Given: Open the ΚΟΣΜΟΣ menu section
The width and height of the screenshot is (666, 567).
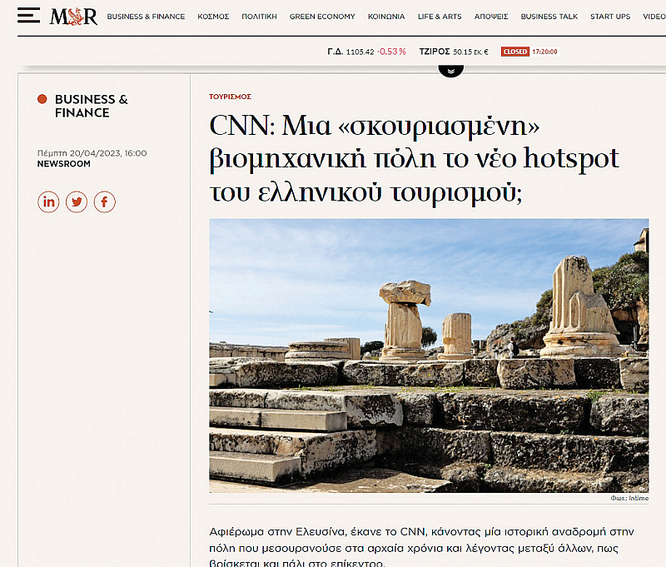Looking at the screenshot, I should point(213,17).
